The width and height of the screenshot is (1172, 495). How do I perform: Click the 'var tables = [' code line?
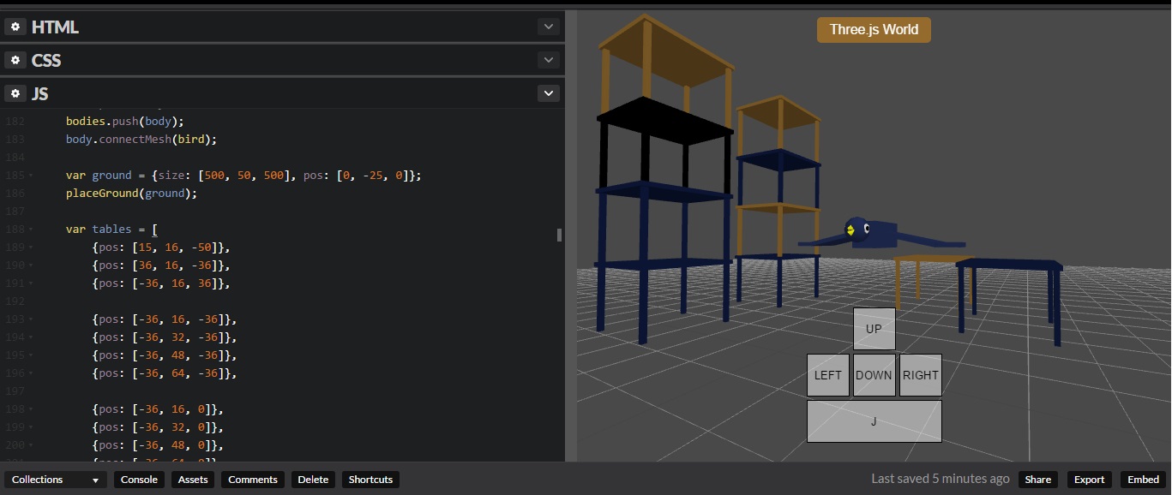[111, 230]
